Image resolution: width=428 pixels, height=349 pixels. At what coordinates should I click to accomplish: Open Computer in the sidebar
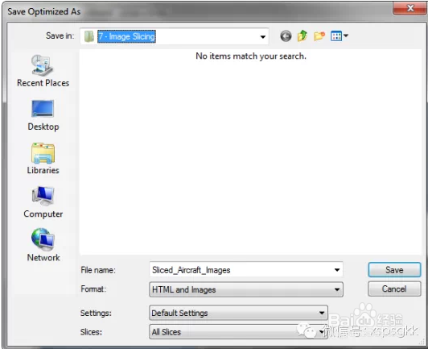click(43, 202)
